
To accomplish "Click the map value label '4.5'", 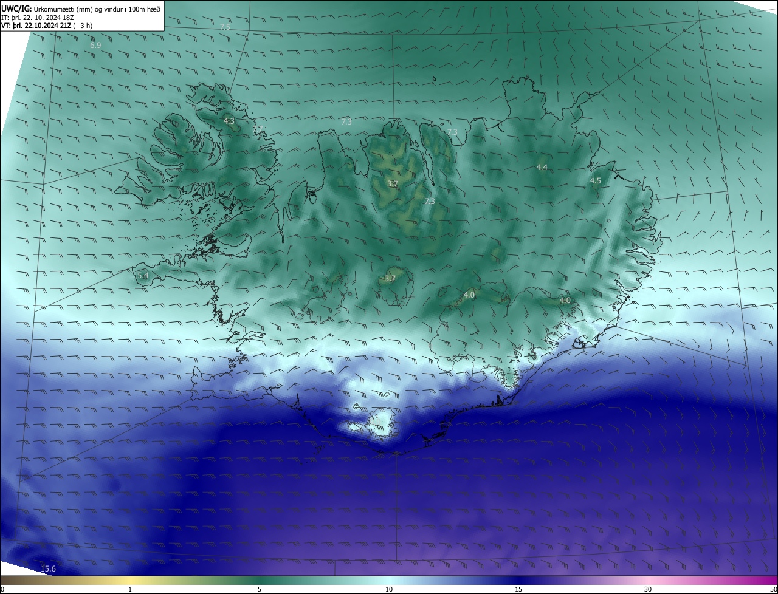I will pos(596,181).
